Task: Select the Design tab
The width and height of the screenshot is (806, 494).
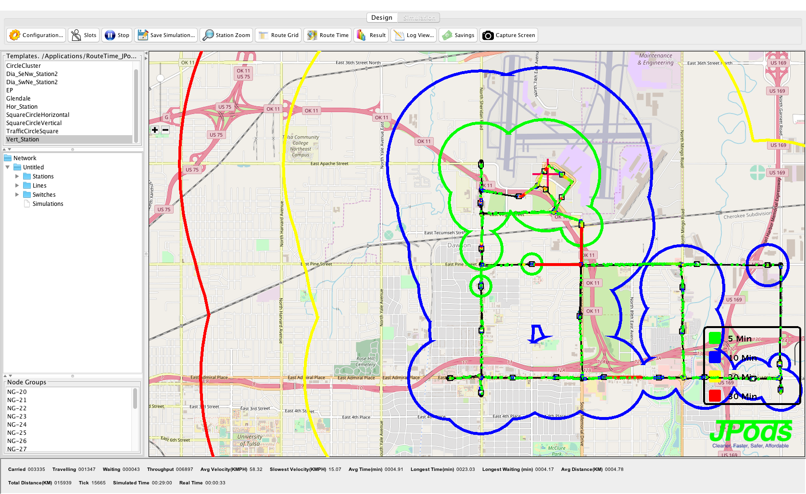Action: pos(382,18)
